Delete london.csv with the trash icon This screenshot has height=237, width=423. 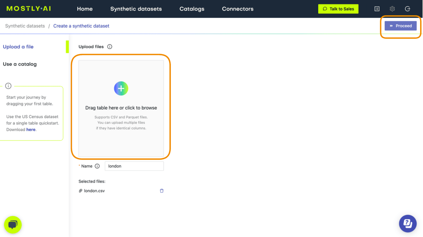(x=162, y=191)
